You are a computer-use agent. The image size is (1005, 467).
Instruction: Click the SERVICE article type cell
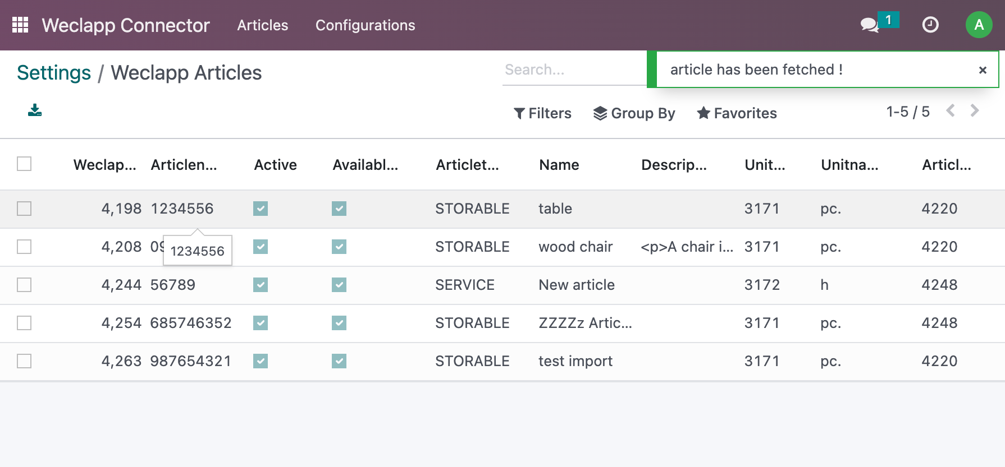click(x=465, y=285)
